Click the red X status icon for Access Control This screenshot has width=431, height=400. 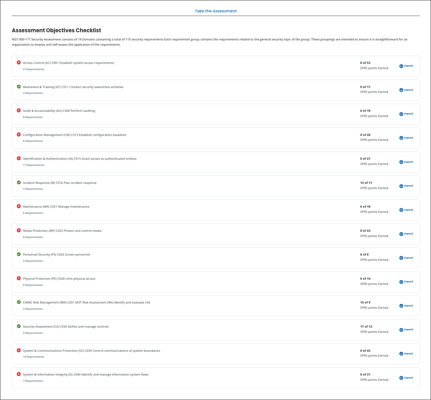(x=19, y=62)
